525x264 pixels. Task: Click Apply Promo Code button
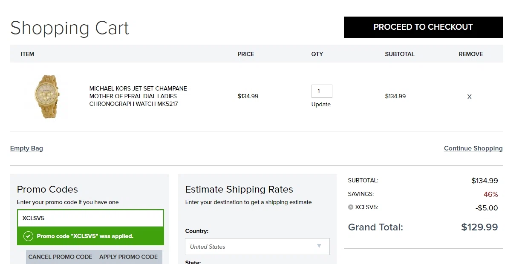click(x=128, y=257)
